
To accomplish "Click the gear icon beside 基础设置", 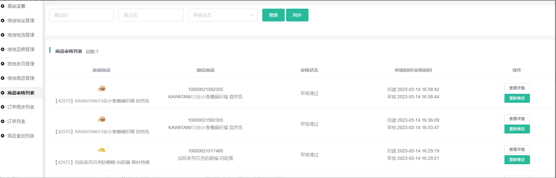I will 3,6.
